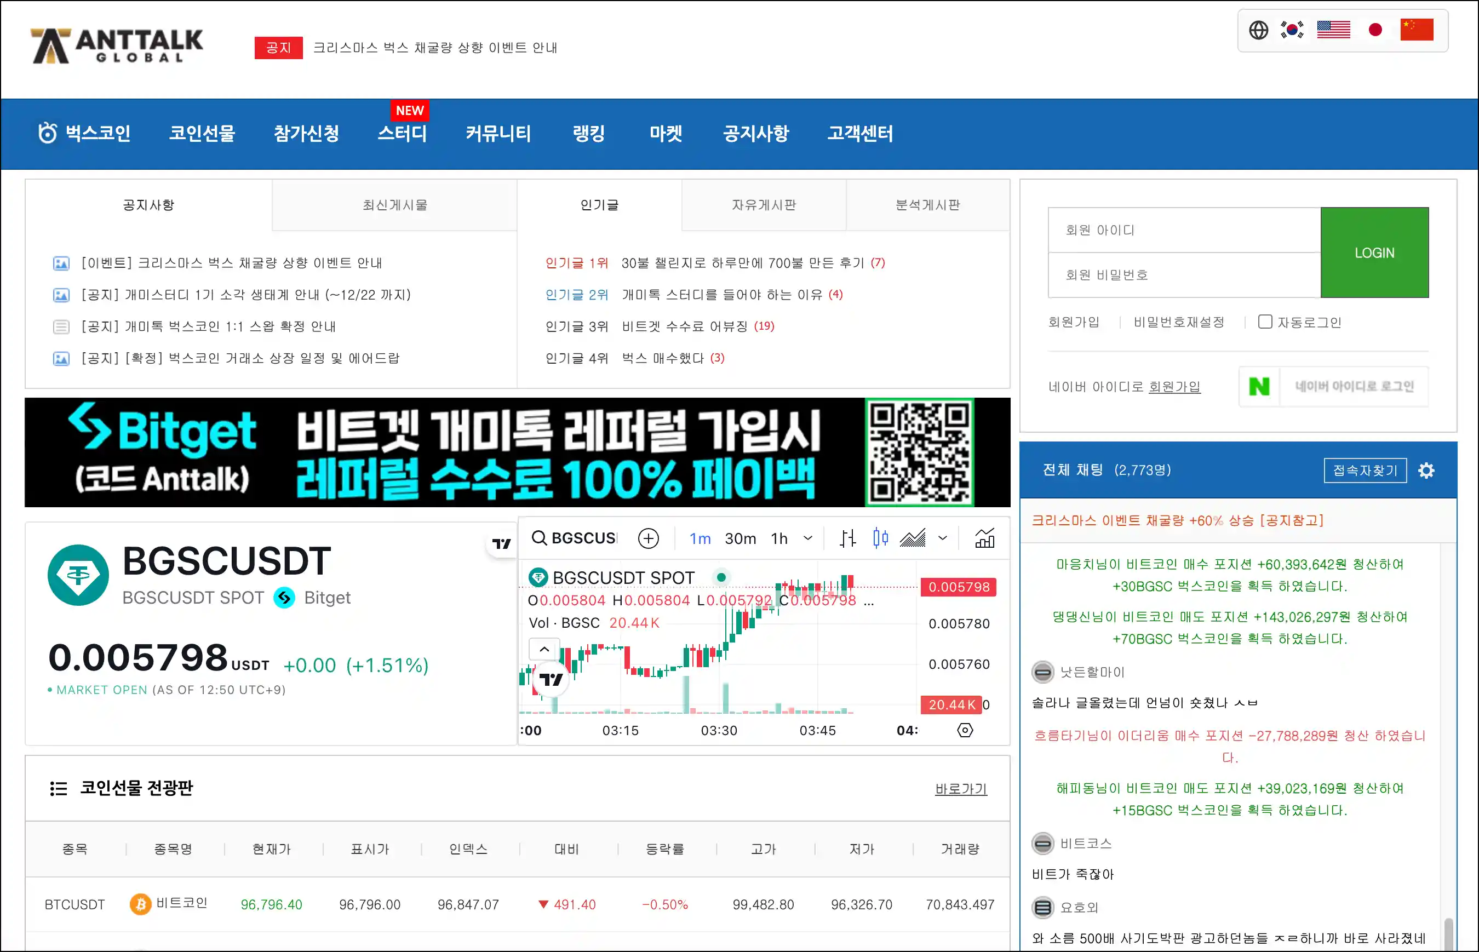Click the green LOGIN button
This screenshot has width=1479, height=952.
[x=1374, y=252]
